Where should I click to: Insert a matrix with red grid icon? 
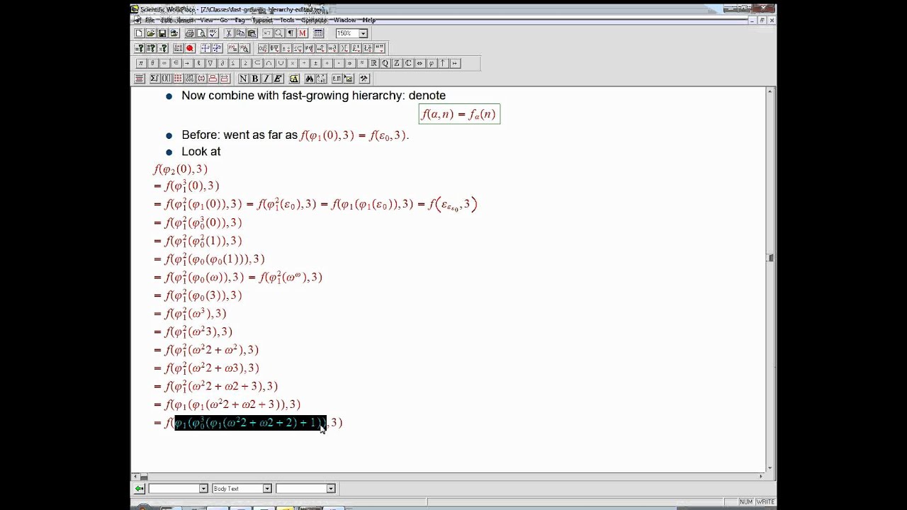(178, 78)
